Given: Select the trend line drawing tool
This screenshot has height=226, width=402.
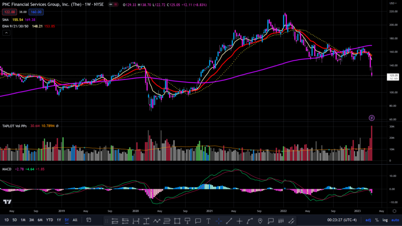Looking at the screenshot, I should tap(229, 221).
